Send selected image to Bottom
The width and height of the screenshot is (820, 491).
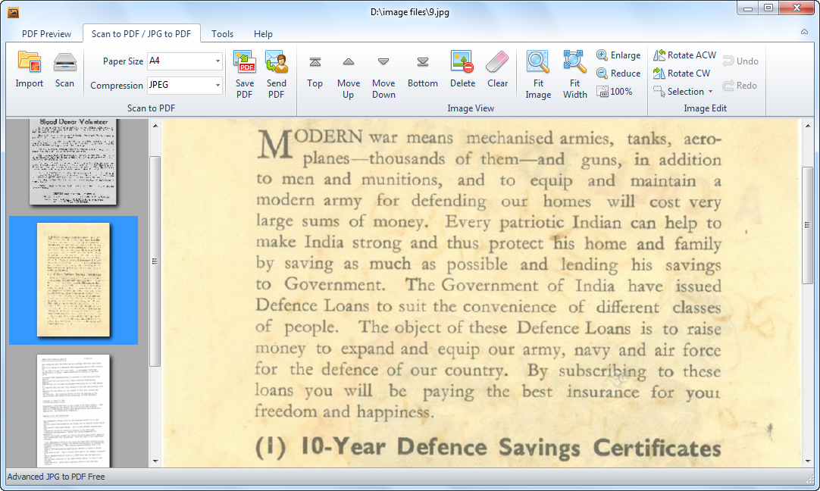point(423,72)
